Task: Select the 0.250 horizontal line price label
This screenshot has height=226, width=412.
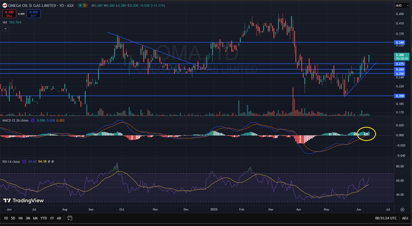Action: pos(400,74)
